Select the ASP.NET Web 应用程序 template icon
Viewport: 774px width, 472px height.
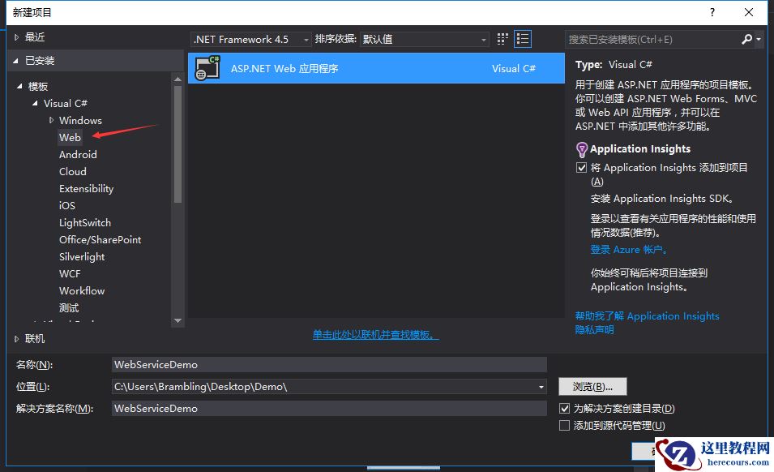click(207, 68)
